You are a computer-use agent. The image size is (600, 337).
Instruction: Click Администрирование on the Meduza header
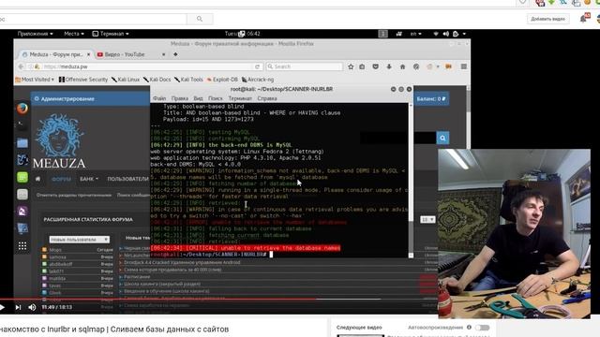[65, 98]
